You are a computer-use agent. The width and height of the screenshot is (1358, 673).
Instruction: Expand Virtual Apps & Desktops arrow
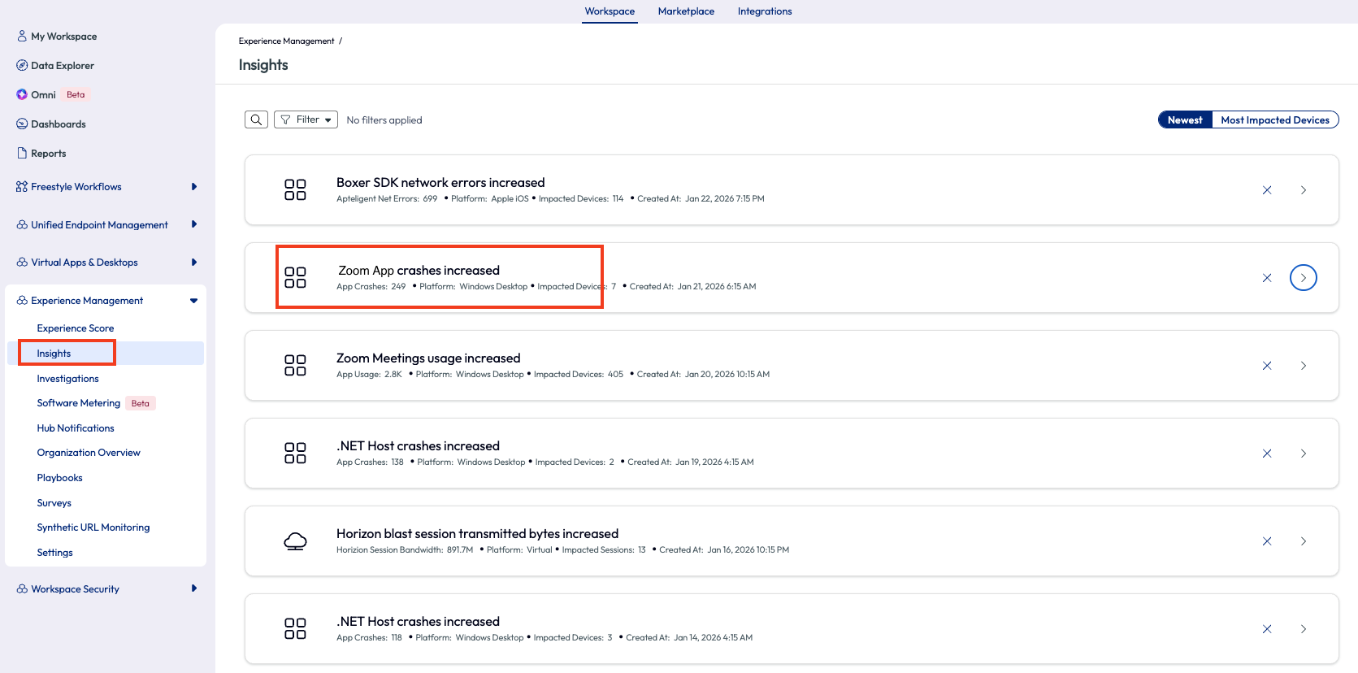193,262
